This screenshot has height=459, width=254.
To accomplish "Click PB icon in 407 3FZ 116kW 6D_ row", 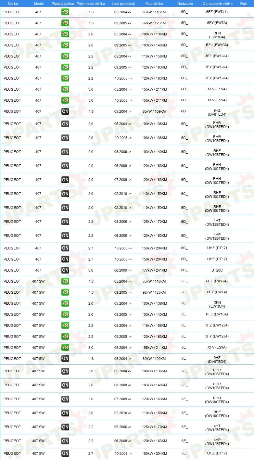I will [65, 56].
